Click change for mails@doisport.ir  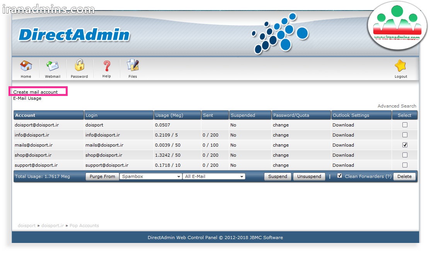click(281, 145)
